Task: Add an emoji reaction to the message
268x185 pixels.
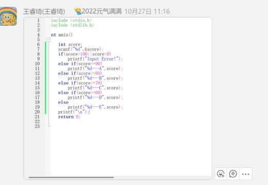Action: [221, 174]
